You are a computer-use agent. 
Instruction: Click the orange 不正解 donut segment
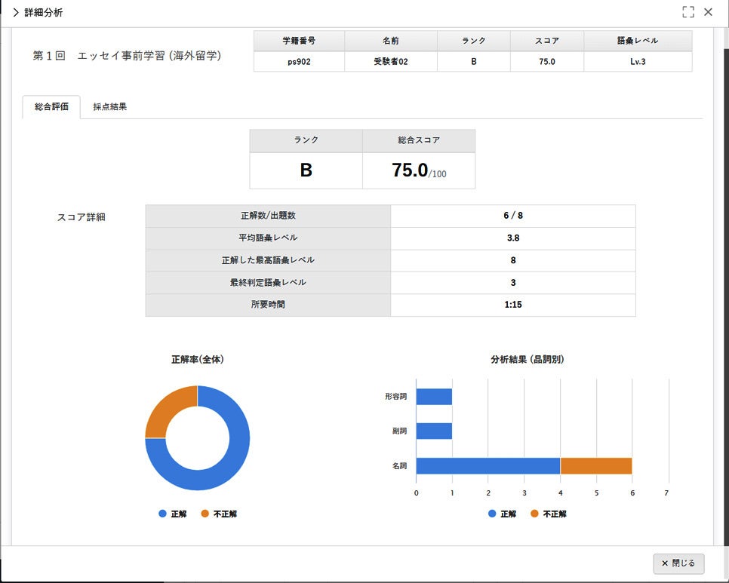pyautogui.click(x=166, y=407)
